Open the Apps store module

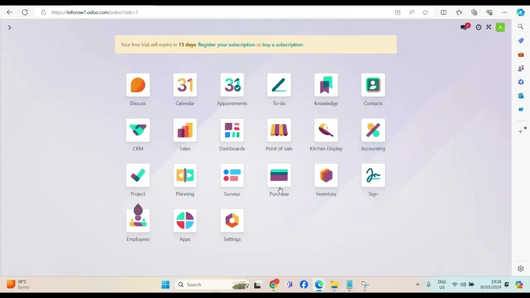pyautogui.click(x=185, y=221)
